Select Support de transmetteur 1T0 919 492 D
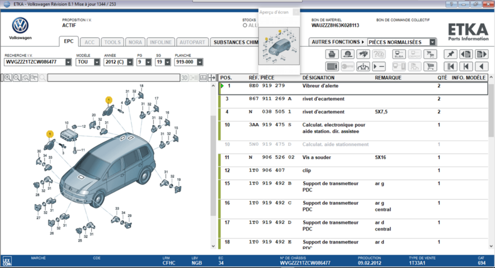The height and width of the screenshot is (268, 495). pyautogui.click(x=353, y=228)
